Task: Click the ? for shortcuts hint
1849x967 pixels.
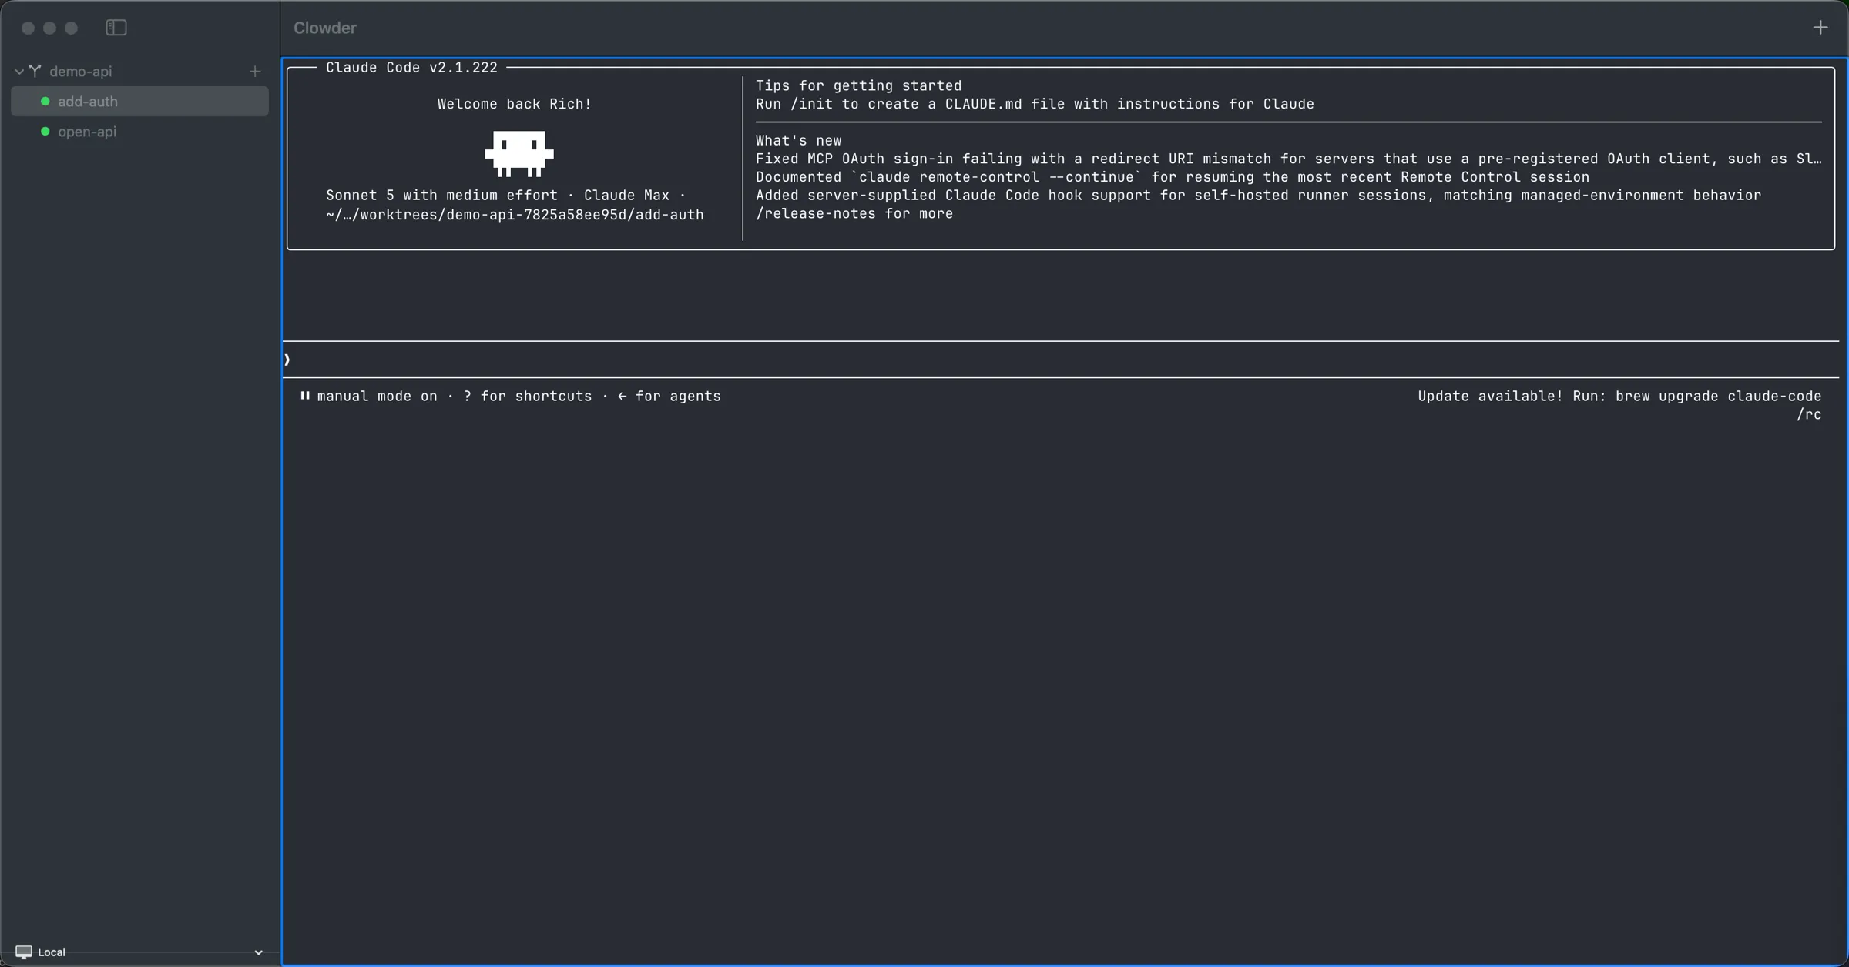Action: point(528,397)
